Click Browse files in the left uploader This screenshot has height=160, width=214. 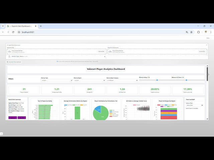point(101,51)
